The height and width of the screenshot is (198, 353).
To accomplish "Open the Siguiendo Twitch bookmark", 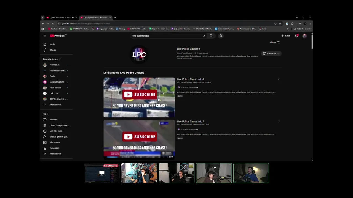I will click(x=105, y=29).
